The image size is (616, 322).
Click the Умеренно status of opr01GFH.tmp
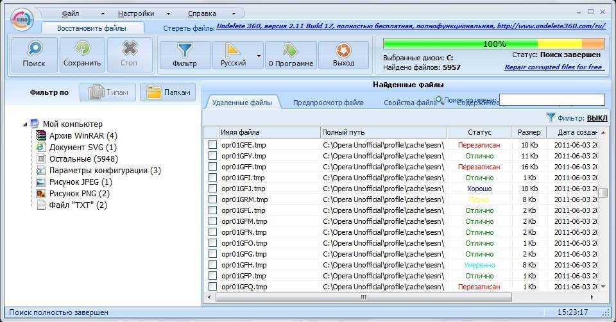coord(479,265)
